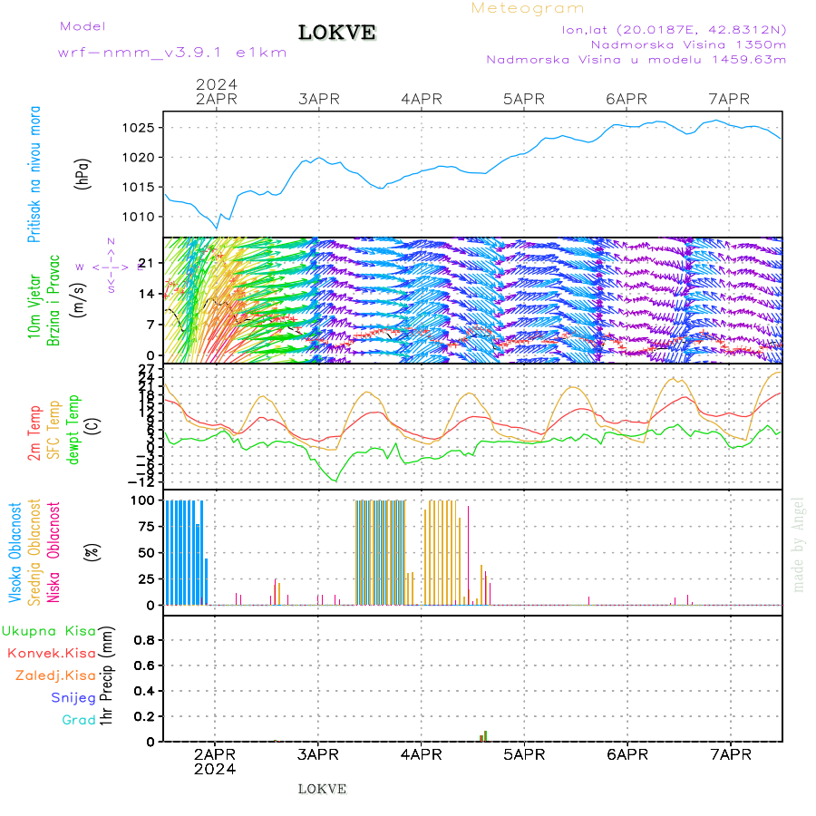Click "5APR" on the bottom date axis

pos(524,754)
